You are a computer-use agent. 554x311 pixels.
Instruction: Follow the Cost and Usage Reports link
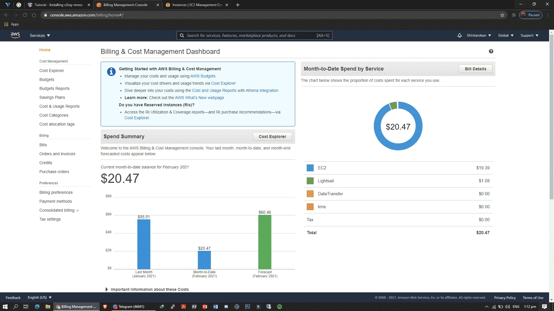pyautogui.click(x=214, y=90)
